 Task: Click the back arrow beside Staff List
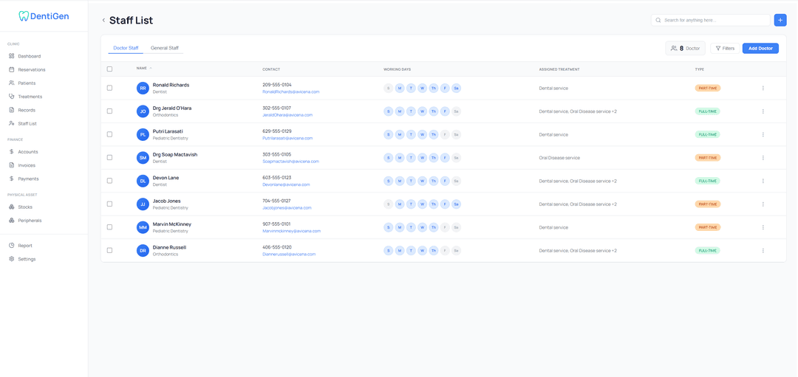pos(103,21)
